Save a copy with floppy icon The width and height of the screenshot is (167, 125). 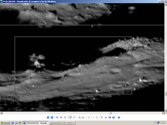(x=110, y=117)
